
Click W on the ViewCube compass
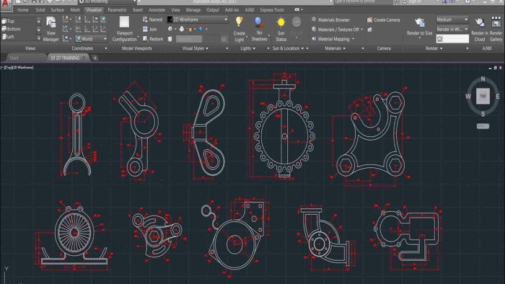point(468,96)
